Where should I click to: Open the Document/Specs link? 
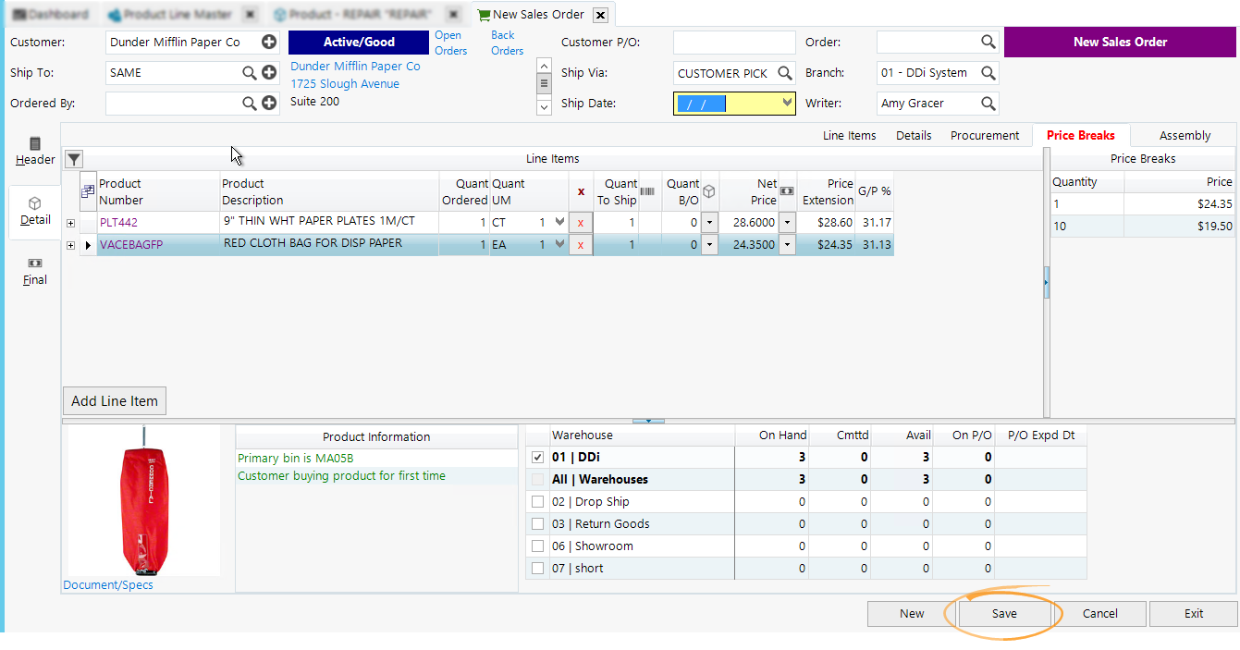108,585
